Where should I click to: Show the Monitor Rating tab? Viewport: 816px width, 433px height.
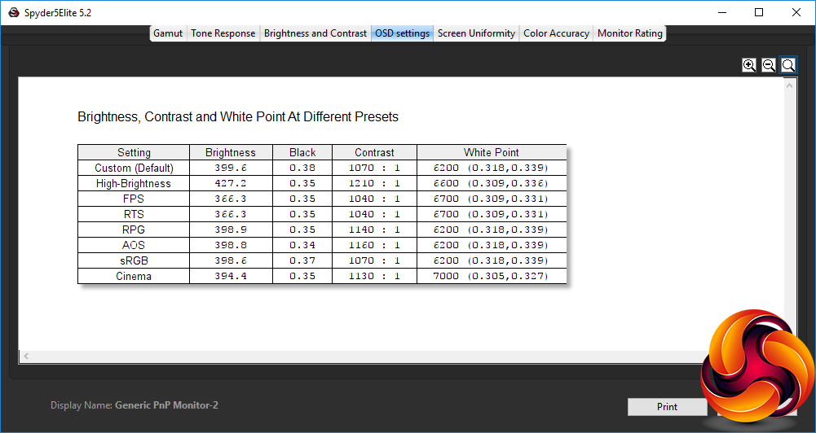coord(629,33)
